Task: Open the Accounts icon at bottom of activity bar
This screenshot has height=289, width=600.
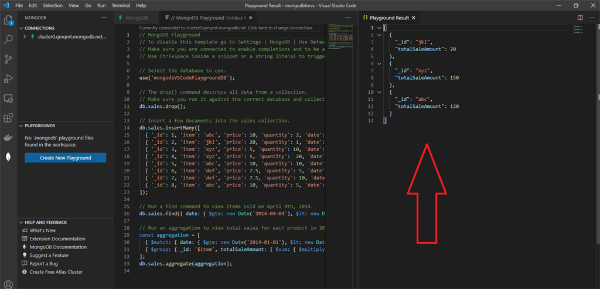Action: (8, 285)
